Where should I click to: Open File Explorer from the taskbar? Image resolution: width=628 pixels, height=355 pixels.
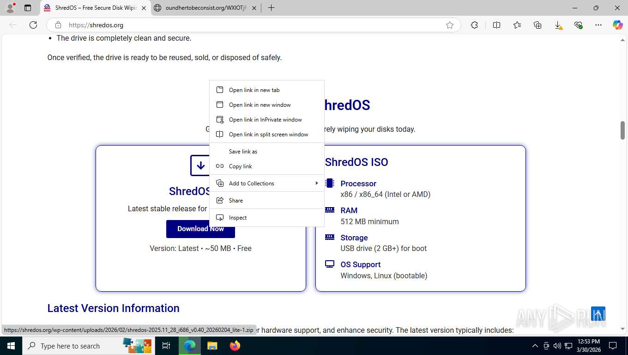pyautogui.click(x=212, y=346)
